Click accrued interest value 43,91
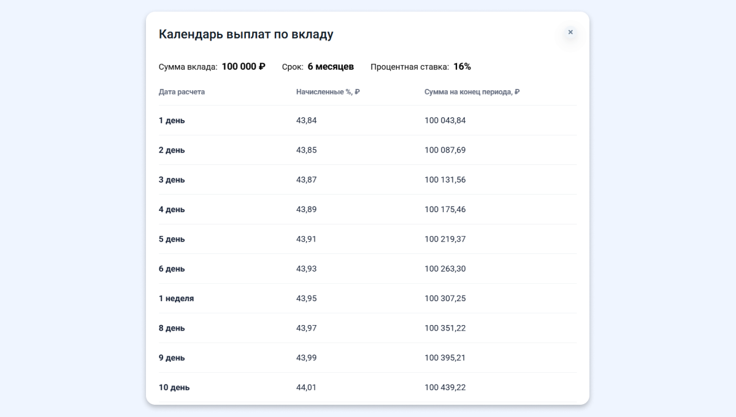This screenshot has height=417, width=736. [x=307, y=239]
